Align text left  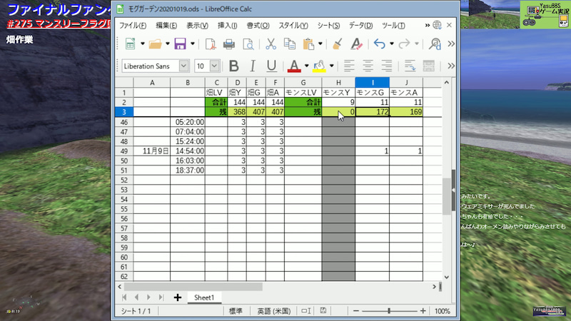(349, 66)
